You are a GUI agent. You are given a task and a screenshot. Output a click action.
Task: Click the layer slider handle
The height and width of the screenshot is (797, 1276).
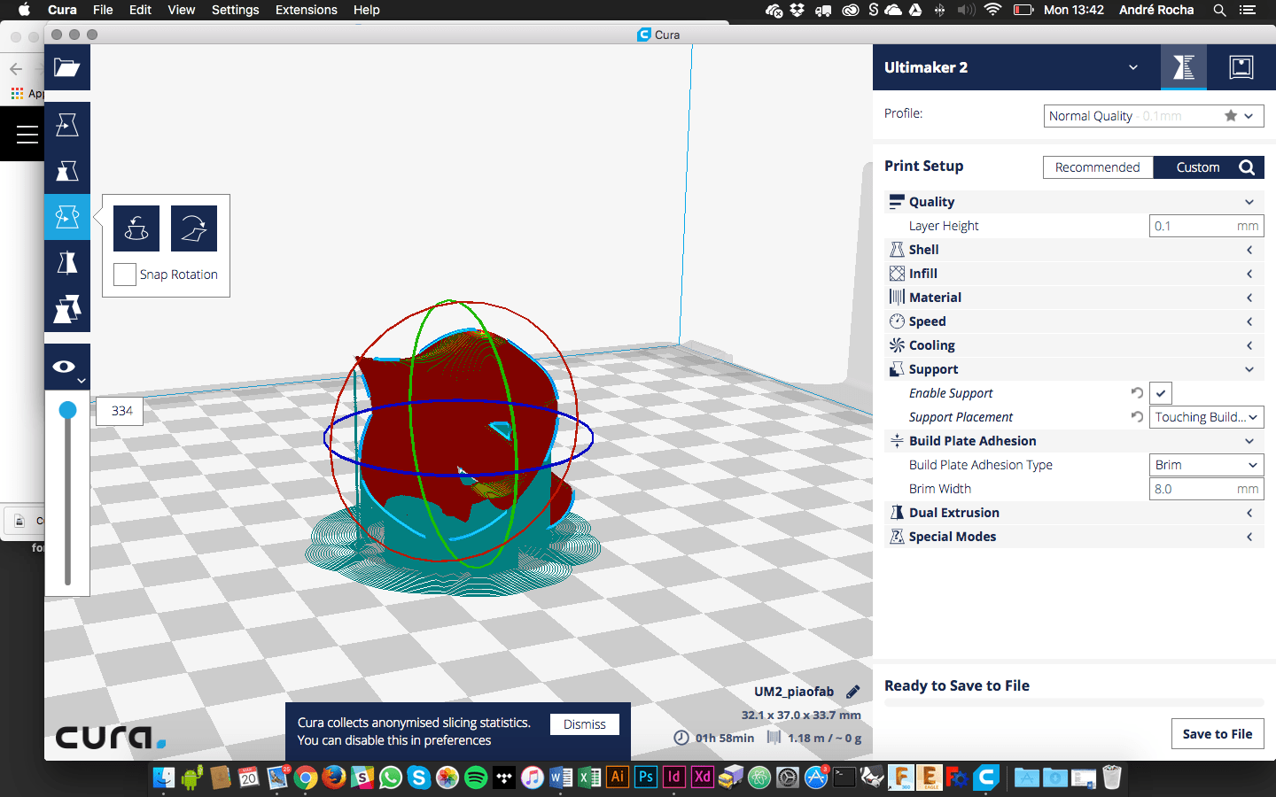[67, 410]
